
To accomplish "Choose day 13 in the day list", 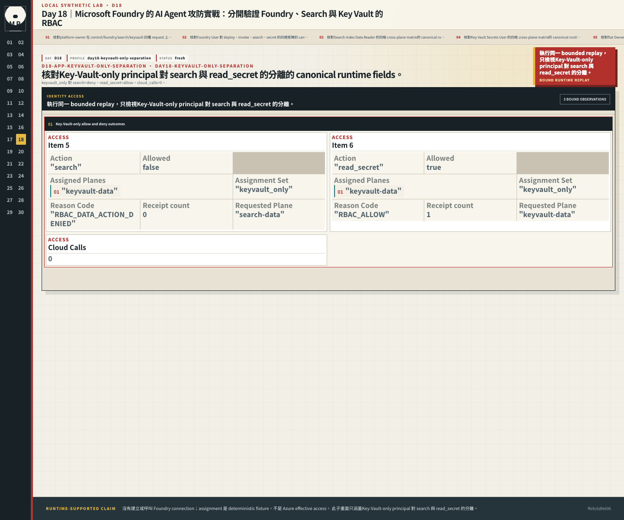I will 10,115.
